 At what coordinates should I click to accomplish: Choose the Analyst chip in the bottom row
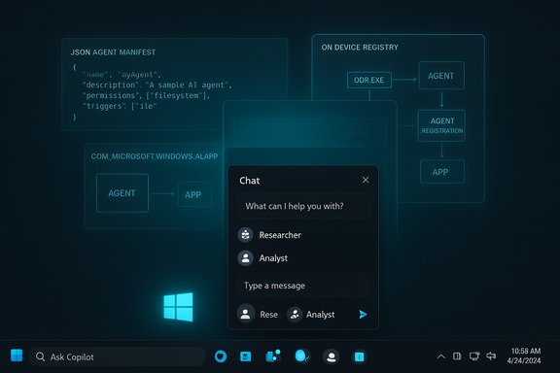(311, 315)
